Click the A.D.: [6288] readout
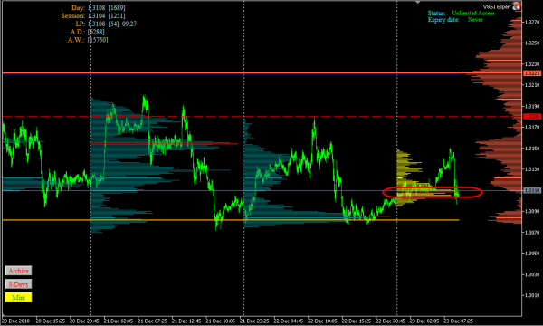Image resolution: width=543 pixels, height=326 pixels. coord(87,32)
